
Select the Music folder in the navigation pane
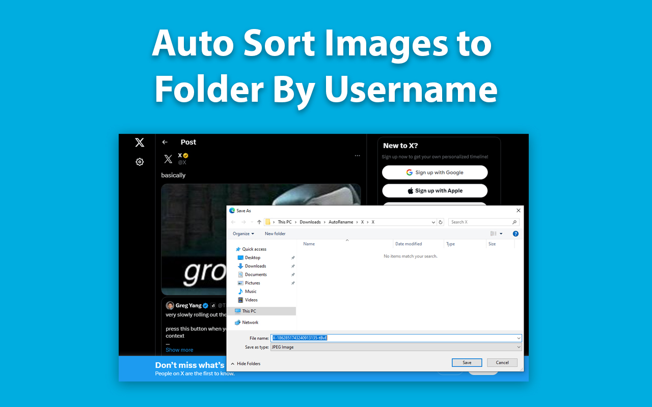(x=251, y=291)
